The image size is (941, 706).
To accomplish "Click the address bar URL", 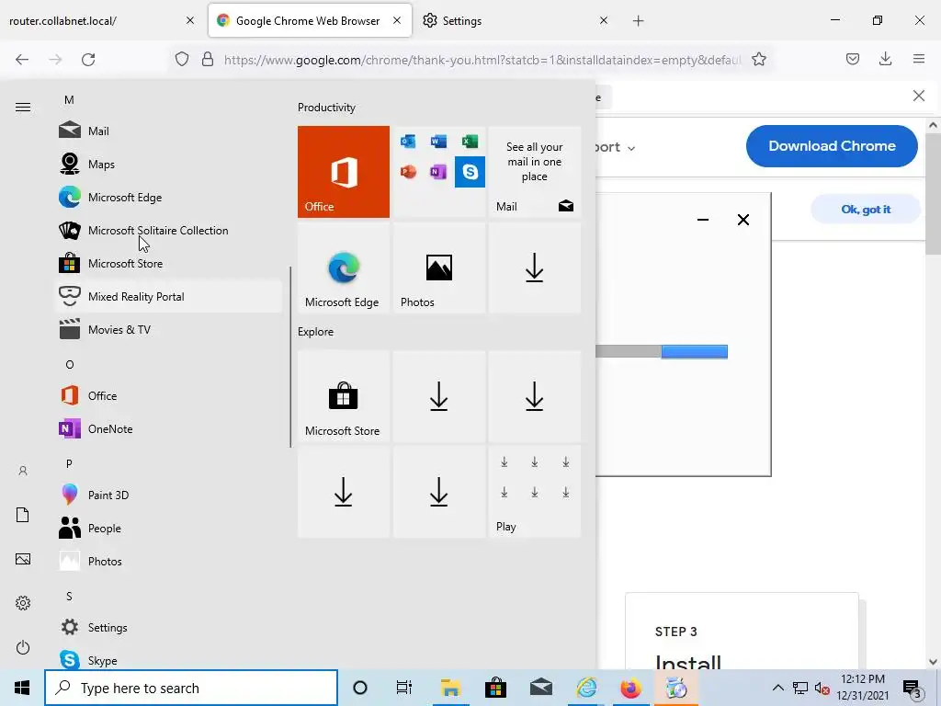I will [x=482, y=60].
